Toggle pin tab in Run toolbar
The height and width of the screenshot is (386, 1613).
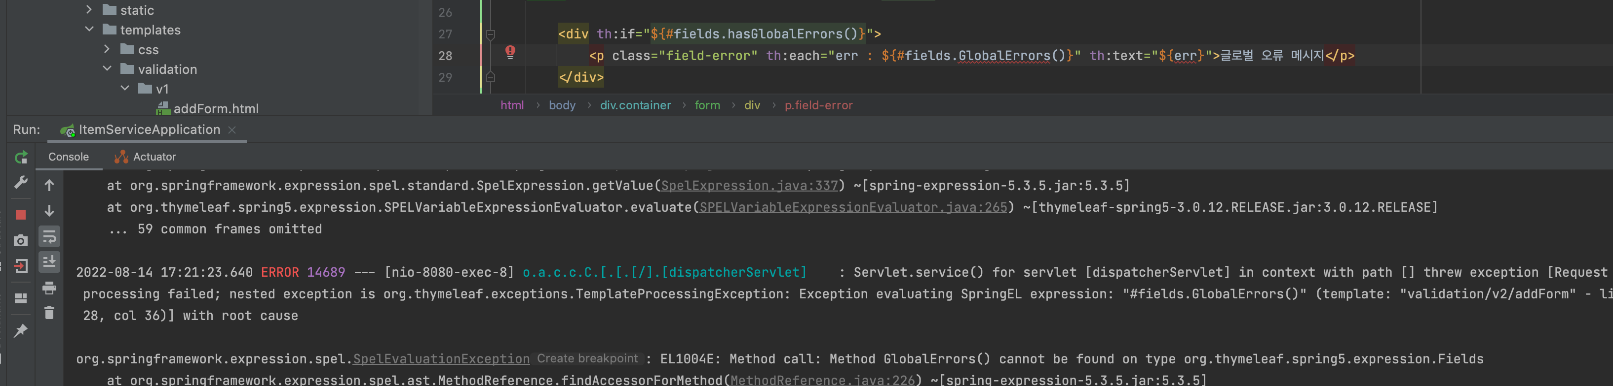pos(21,330)
